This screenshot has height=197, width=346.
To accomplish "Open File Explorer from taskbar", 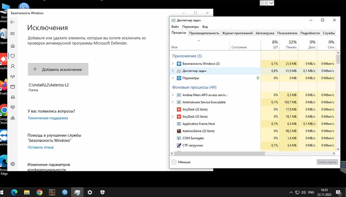I will click(x=27, y=193).
